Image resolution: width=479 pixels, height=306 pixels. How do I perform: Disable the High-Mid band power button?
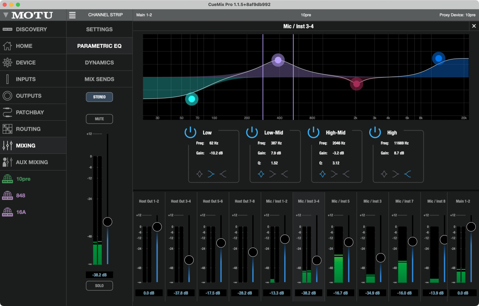click(314, 133)
